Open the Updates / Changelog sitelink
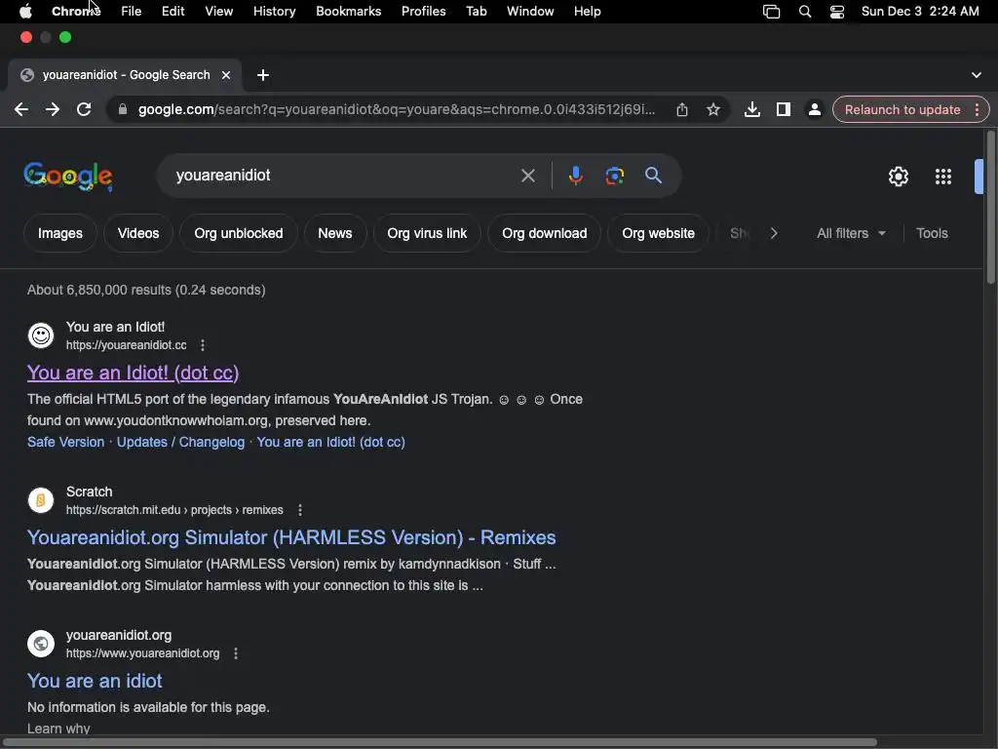The image size is (998, 749). click(x=180, y=442)
